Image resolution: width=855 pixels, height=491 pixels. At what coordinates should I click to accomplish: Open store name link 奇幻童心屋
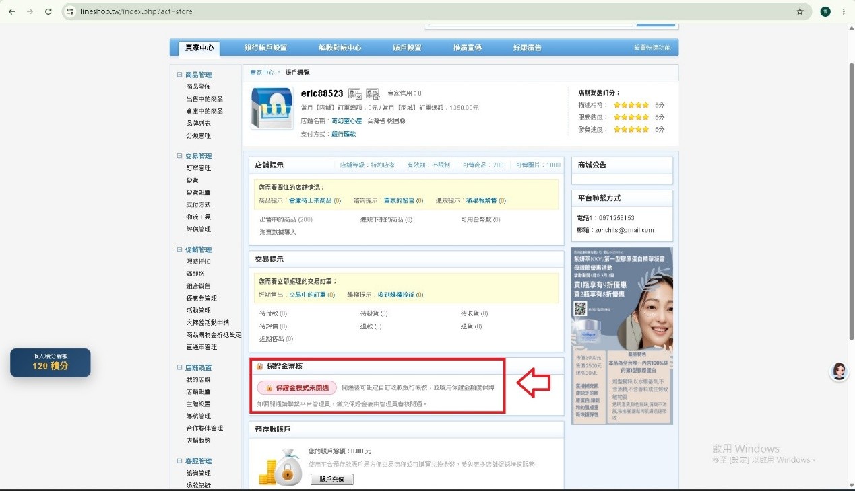click(347, 121)
